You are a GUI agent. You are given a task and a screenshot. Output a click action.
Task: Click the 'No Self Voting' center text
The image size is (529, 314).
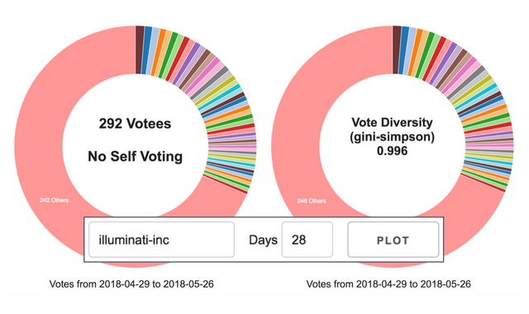[135, 156]
